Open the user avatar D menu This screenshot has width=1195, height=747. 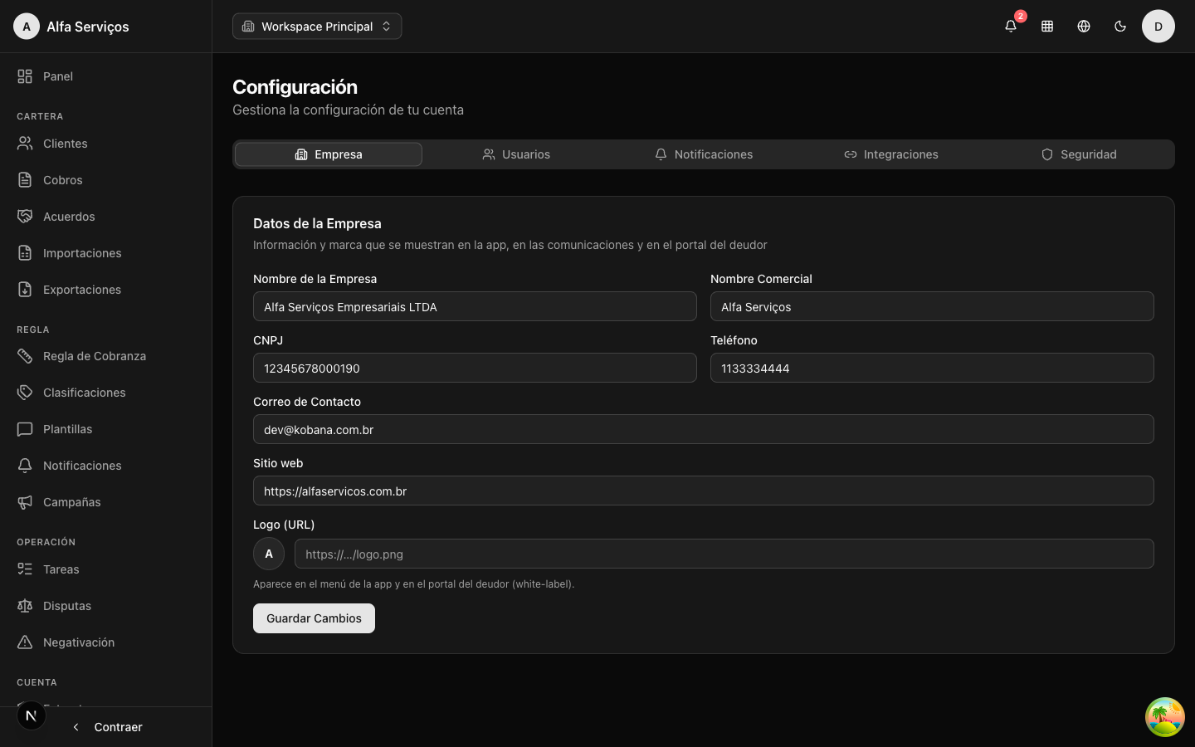point(1158,26)
